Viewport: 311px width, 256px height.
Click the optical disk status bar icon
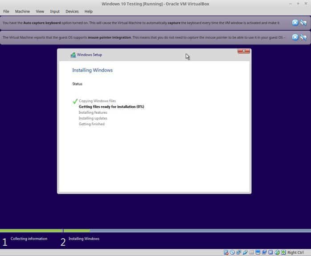pyautogui.click(x=232, y=252)
